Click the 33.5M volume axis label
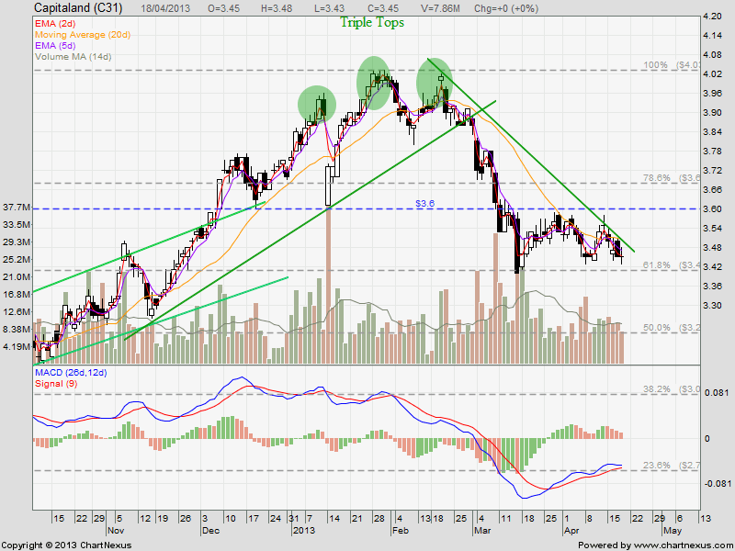The image size is (735, 551). pos(17,224)
